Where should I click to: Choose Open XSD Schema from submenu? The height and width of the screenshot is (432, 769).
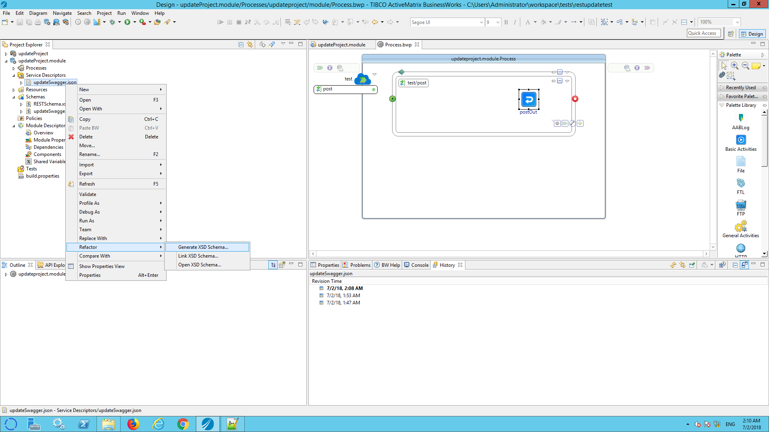click(x=207, y=265)
